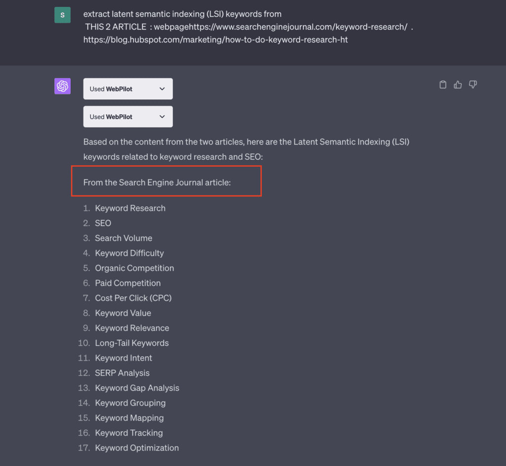506x466 pixels.
Task: Click the purple ChatGPT logo avatar
Action: click(62, 86)
